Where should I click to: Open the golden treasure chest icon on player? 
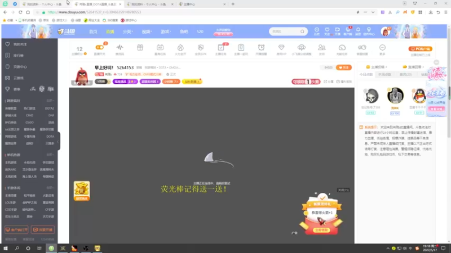(82, 191)
